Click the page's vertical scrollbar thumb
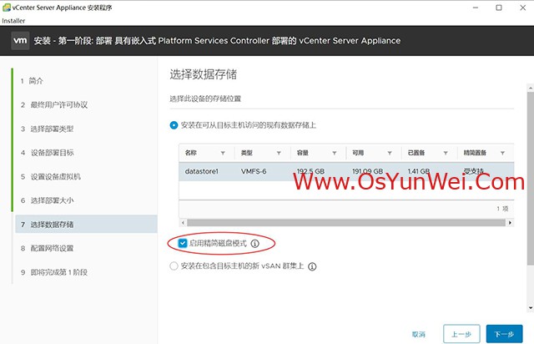The height and width of the screenshot is (344, 534). pos(531,178)
